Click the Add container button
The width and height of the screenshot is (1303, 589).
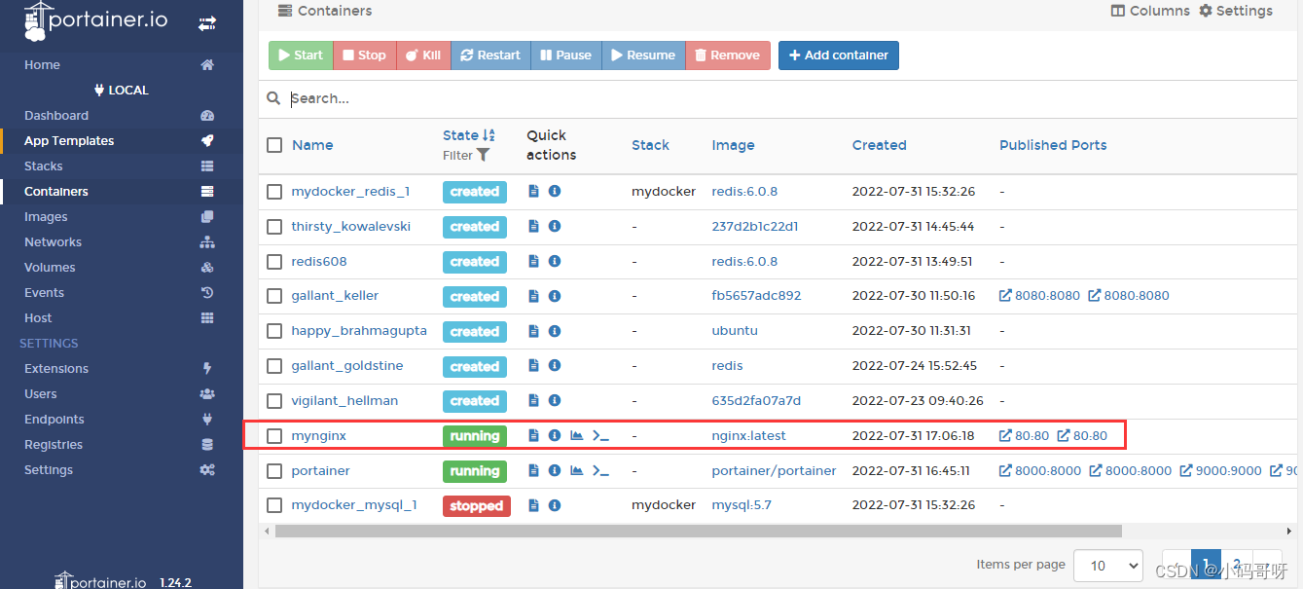pos(838,55)
